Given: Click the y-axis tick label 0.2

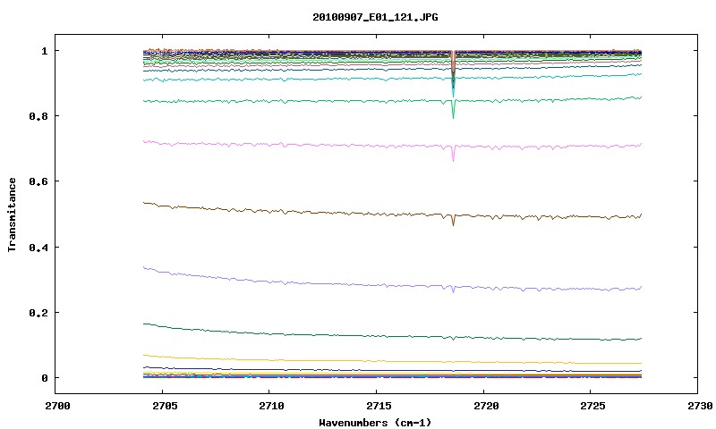Looking at the screenshot, I should tap(38, 313).
